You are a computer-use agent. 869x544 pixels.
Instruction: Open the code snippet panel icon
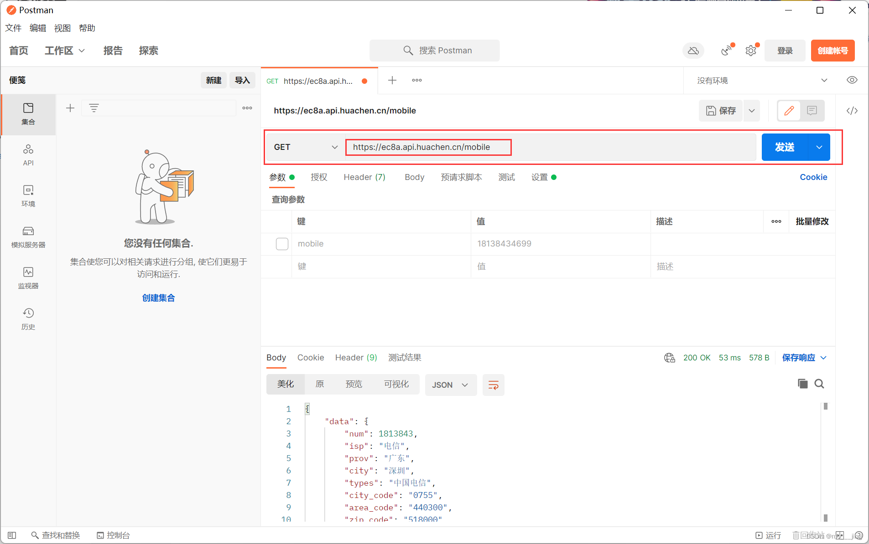click(852, 111)
